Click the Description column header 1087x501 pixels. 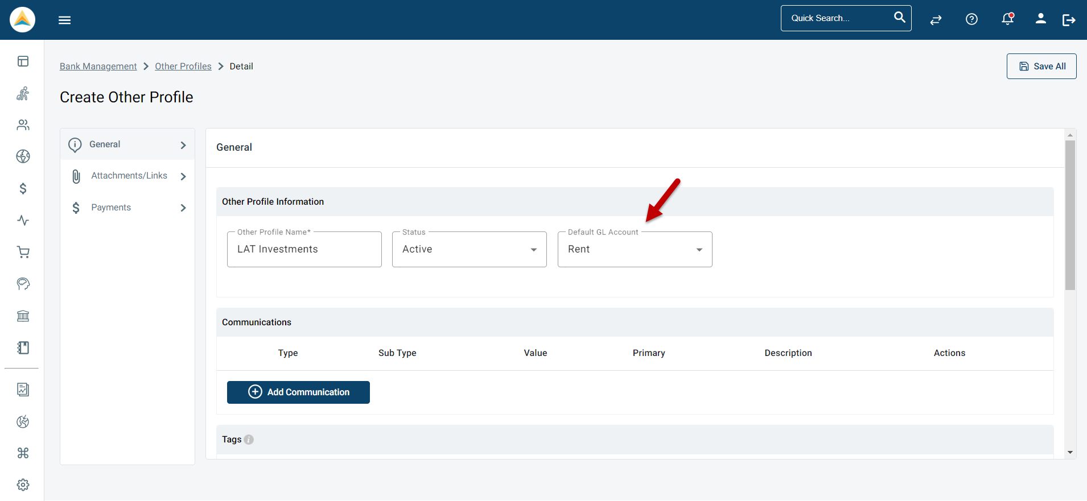[x=788, y=353]
